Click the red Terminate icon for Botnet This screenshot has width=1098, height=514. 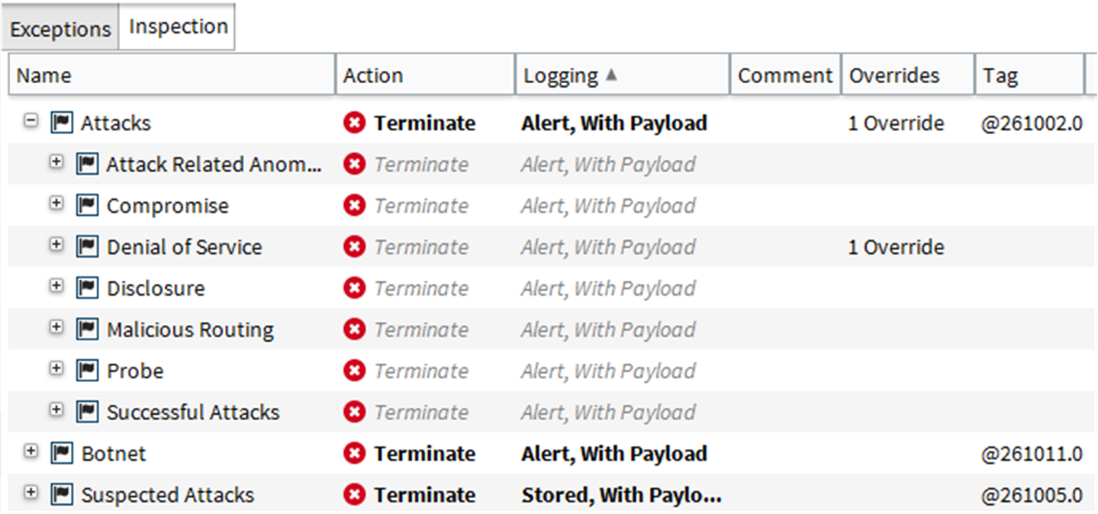(x=354, y=453)
